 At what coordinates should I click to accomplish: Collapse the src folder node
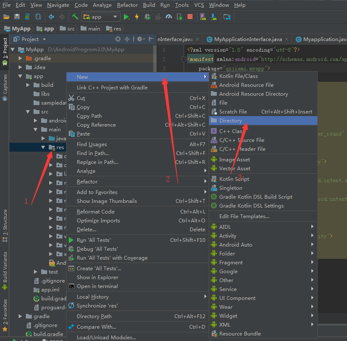[28, 112]
